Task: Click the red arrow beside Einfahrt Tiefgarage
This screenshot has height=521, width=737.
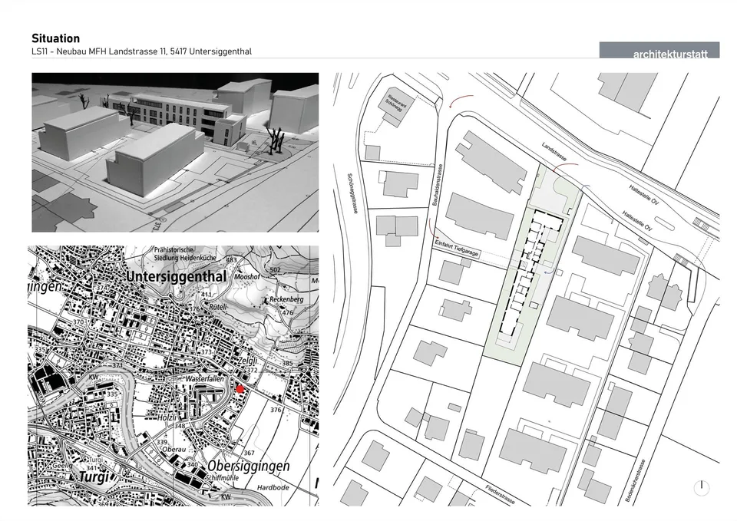Action: click(x=434, y=228)
